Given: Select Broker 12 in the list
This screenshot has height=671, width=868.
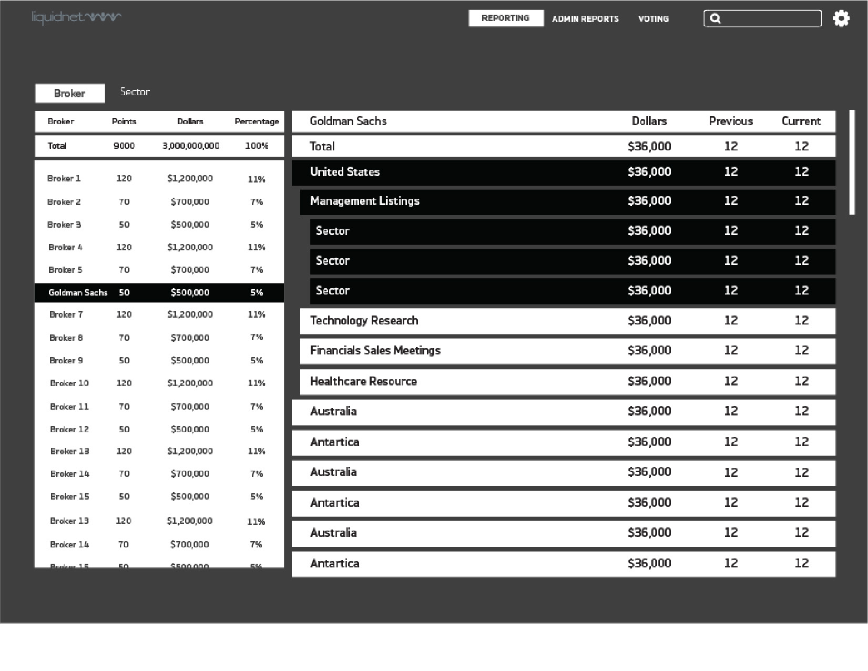Looking at the screenshot, I should (x=159, y=429).
